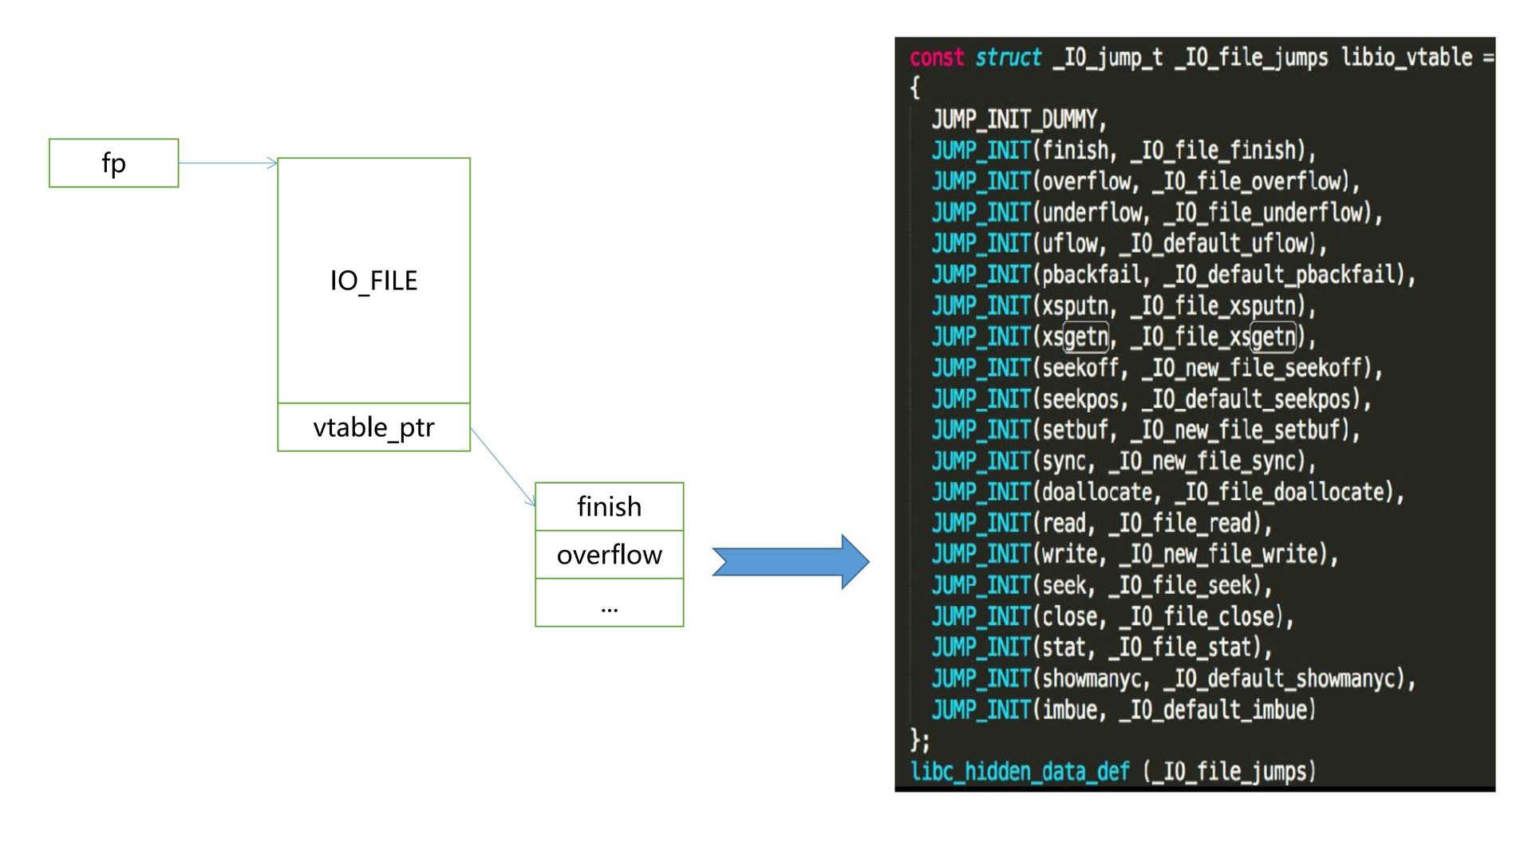Click libc_hidden_data_def at code bottom
1532x861 pixels.
1020,772
